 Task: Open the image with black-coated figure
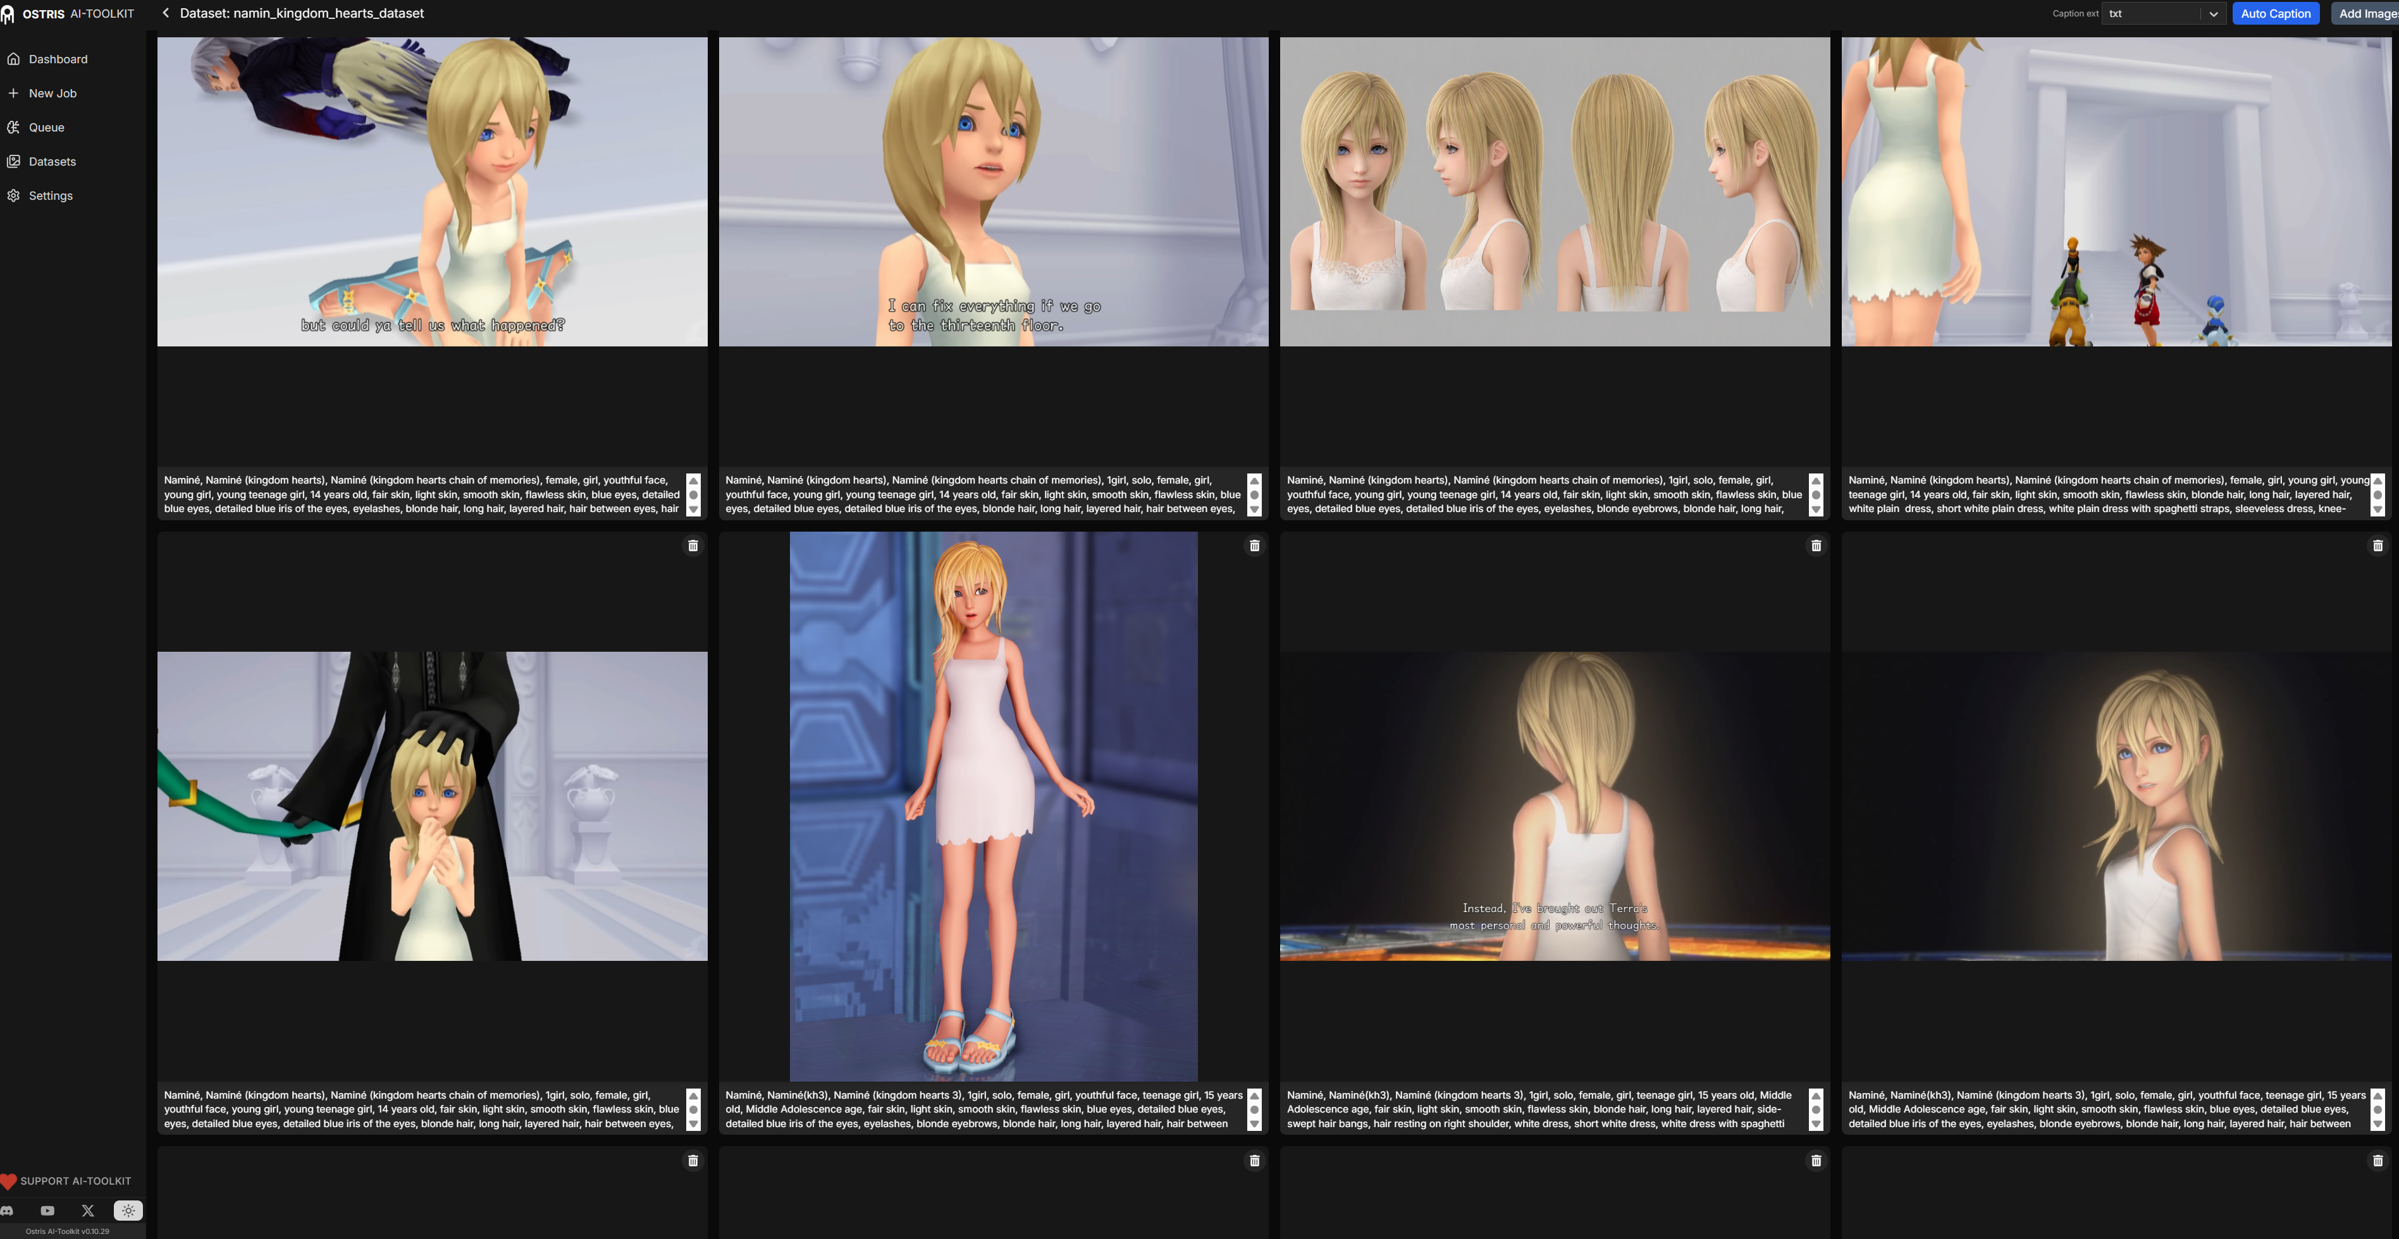pyautogui.click(x=432, y=806)
